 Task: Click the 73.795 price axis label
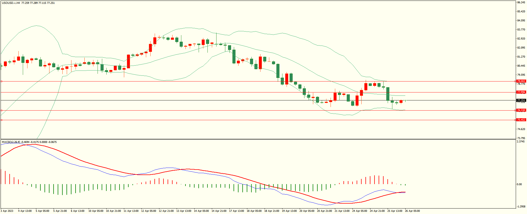pos(521,138)
